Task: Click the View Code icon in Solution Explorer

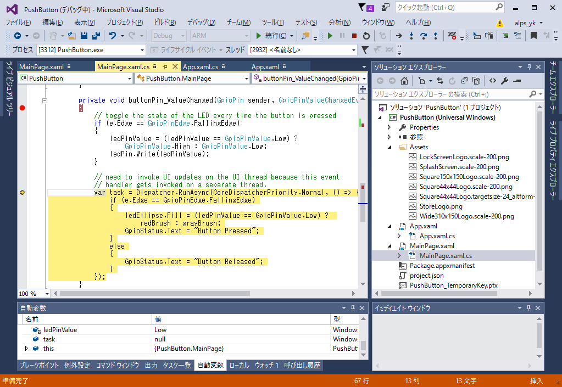Action: click(x=493, y=81)
